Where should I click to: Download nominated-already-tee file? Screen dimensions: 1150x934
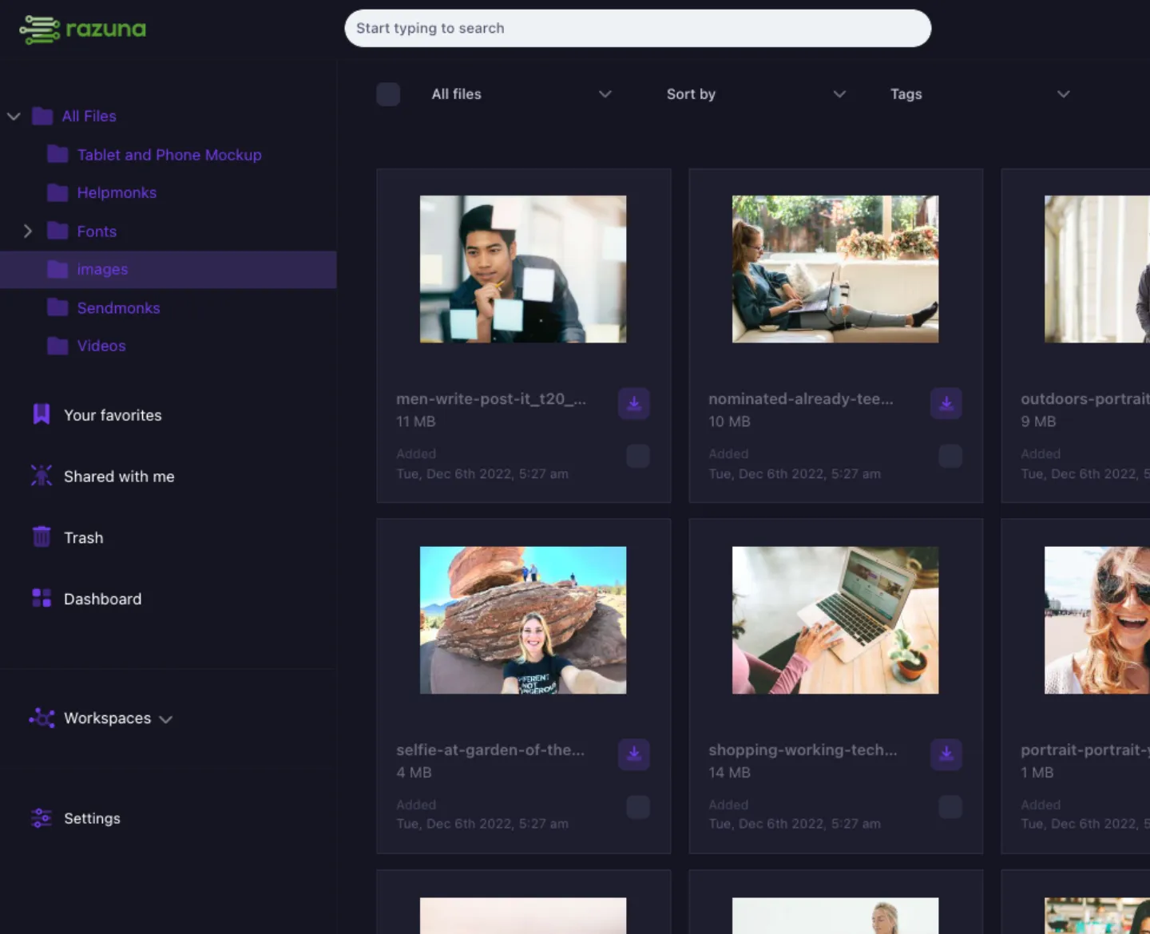click(946, 404)
